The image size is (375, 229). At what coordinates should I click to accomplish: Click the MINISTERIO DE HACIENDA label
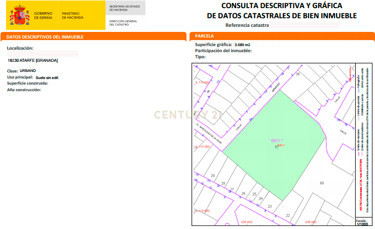pos(72,16)
